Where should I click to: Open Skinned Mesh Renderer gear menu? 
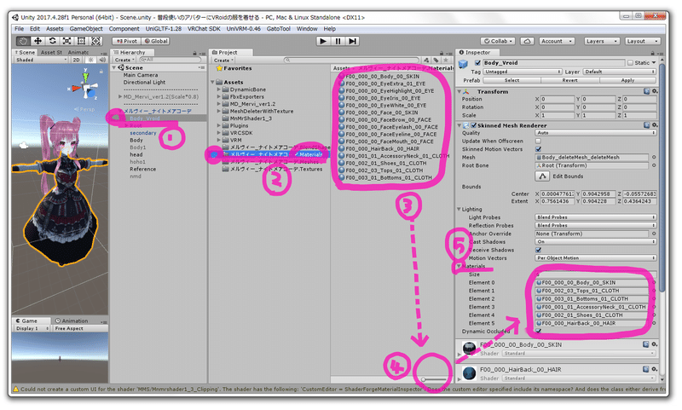coord(654,125)
